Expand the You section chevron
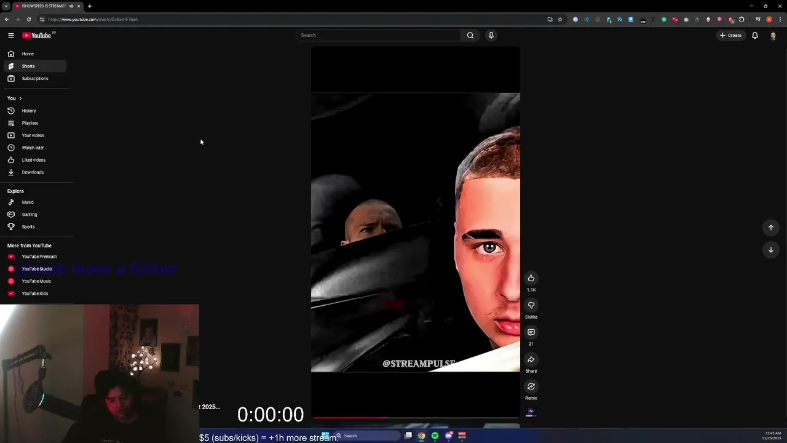 tap(20, 98)
